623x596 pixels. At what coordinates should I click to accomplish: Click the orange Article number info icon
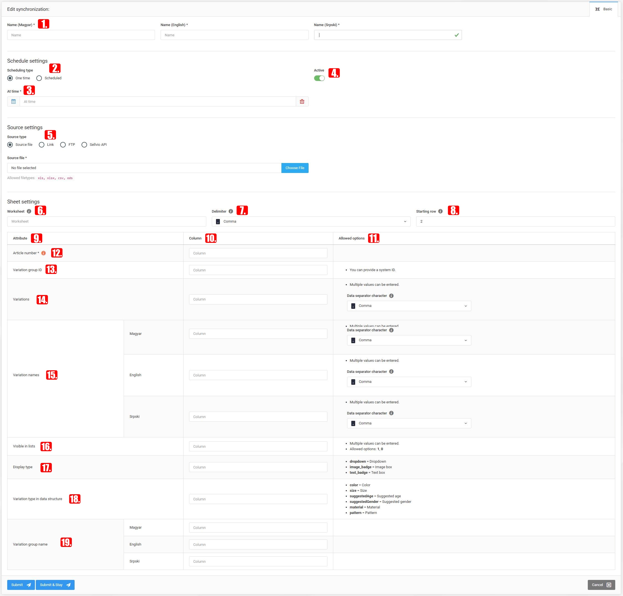point(44,253)
